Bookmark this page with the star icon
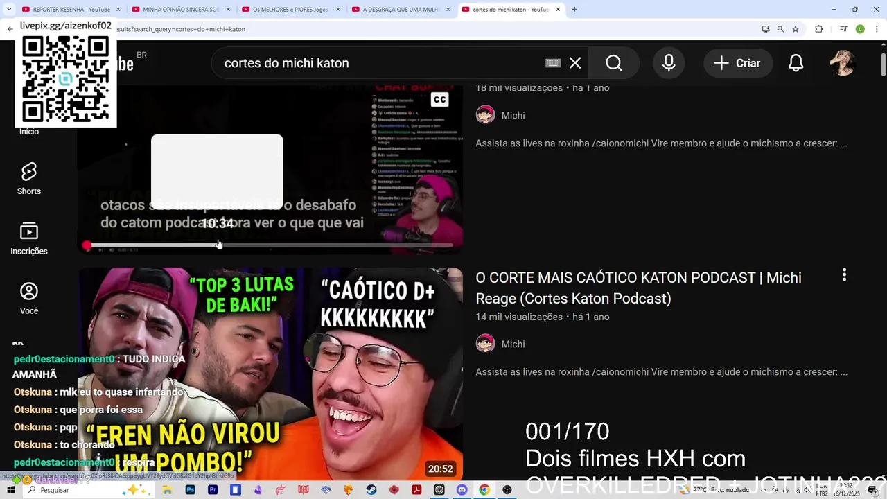This screenshot has height=499, width=887. pyautogui.click(x=796, y=29)
